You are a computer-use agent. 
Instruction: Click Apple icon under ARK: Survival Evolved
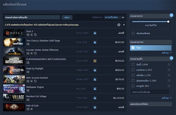pyautogui.click(x=31, y=81)
